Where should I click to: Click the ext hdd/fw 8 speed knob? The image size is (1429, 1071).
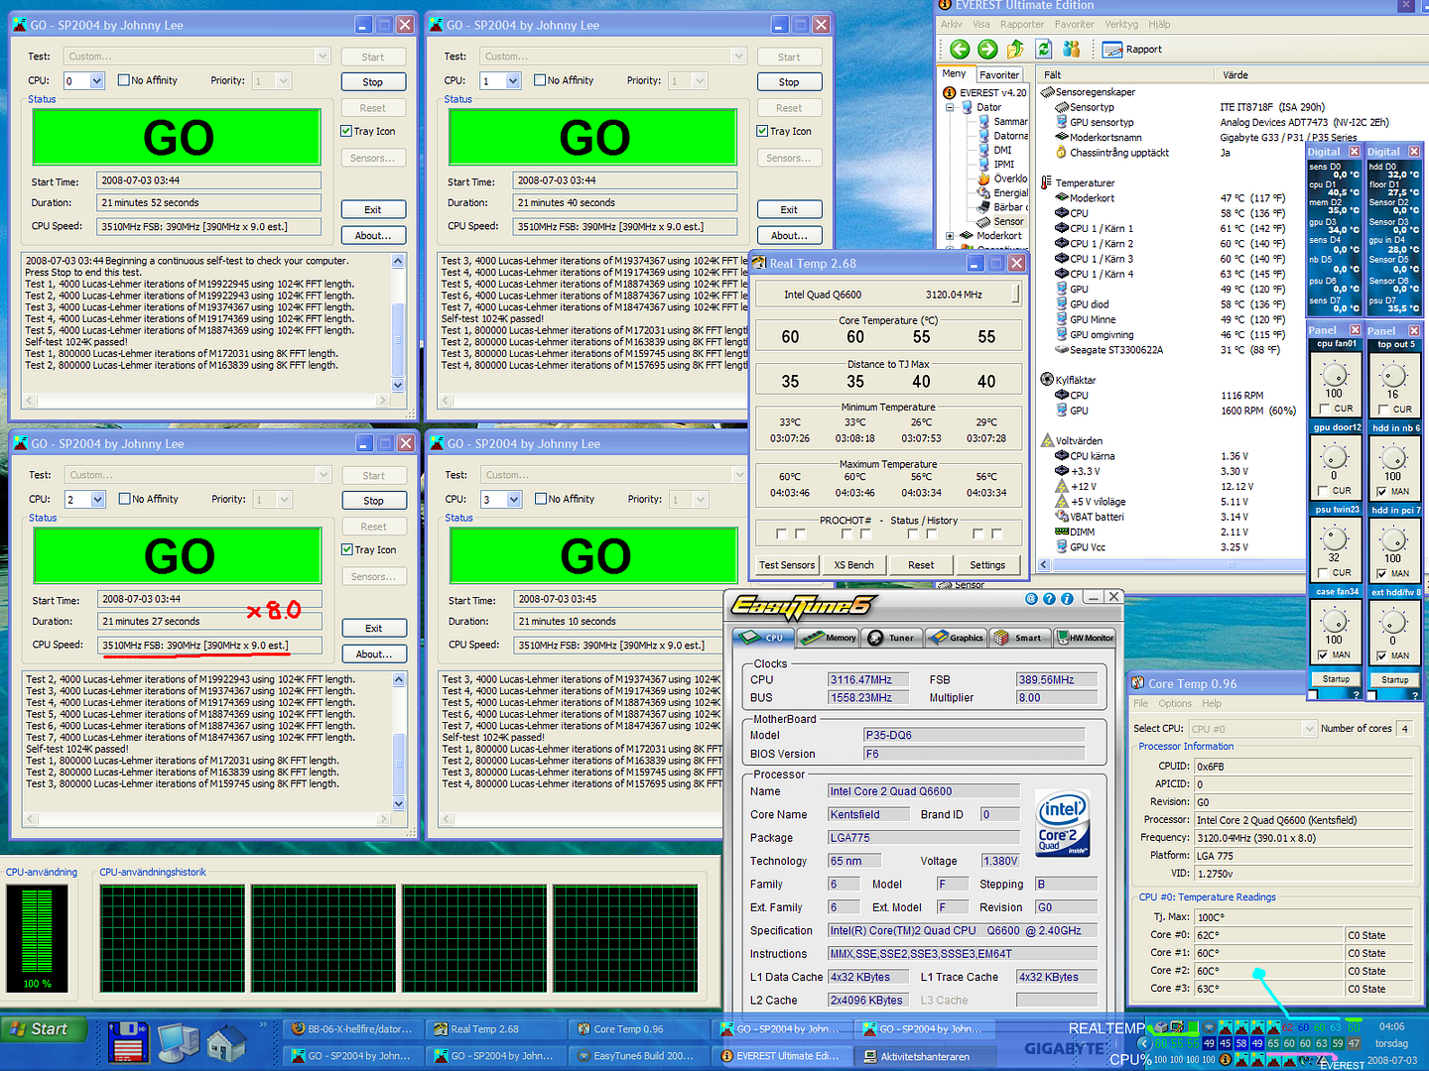pyautogui.click(x=1393, y=622)
